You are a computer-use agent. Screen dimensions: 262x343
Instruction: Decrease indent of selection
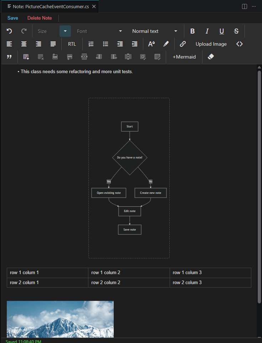pyautogui.click(x=135, y=44)
